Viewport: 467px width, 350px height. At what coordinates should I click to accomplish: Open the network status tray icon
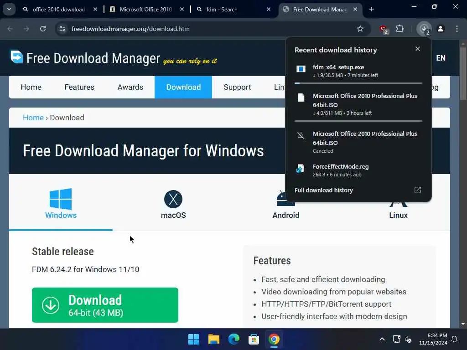click(x=396, y=339)
